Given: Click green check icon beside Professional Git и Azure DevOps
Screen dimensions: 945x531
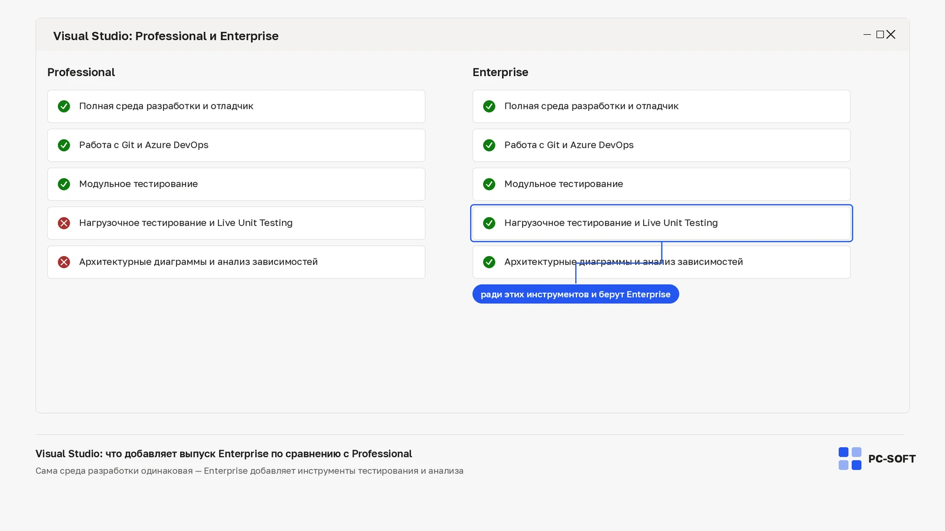Looking at the screenshot, I should (64, 145).
